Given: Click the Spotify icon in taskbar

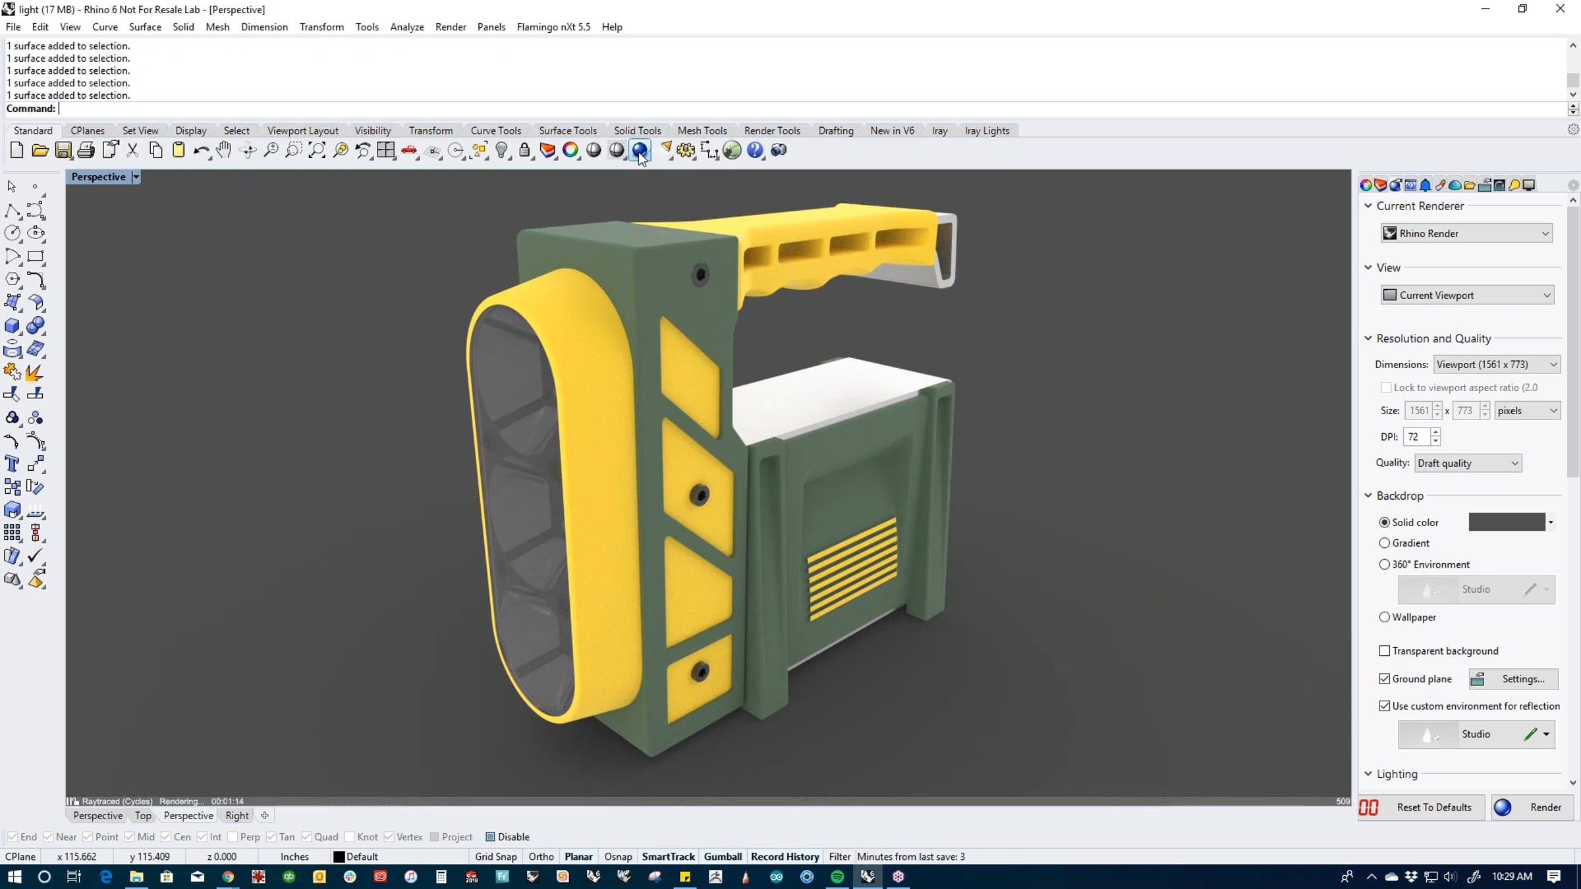Looking at the screenshot, I should coord(837,876).
